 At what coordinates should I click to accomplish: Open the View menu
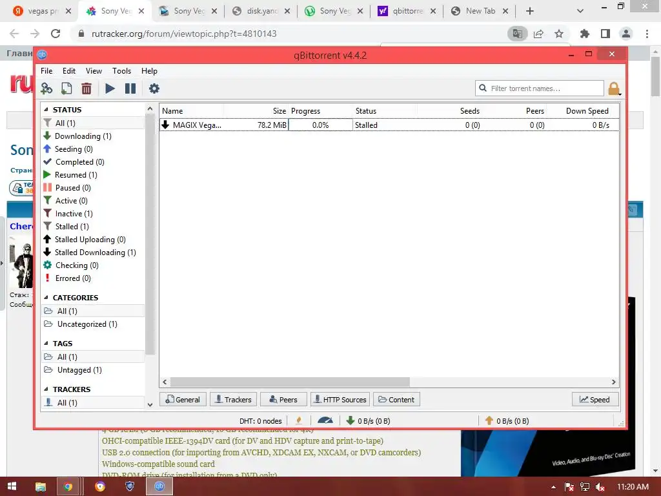(94, 71)
